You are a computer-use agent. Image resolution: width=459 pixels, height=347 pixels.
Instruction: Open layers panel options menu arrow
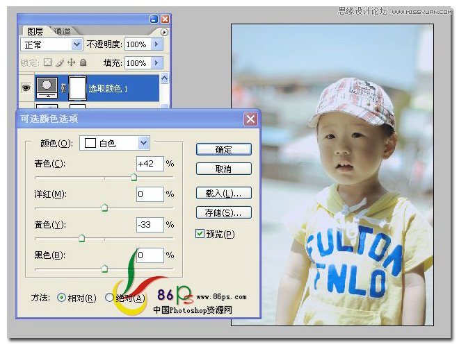point(164,32)
